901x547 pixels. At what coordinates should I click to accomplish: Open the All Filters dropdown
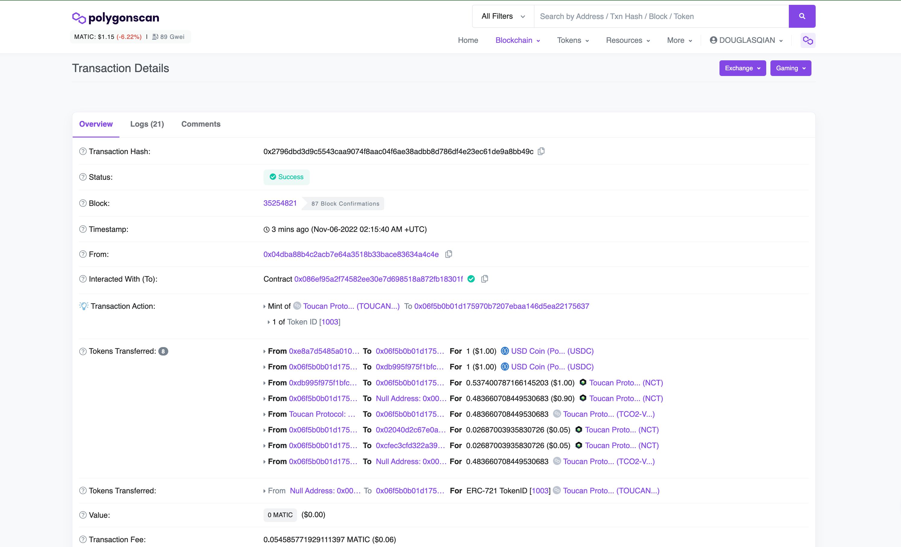point(503,16)
